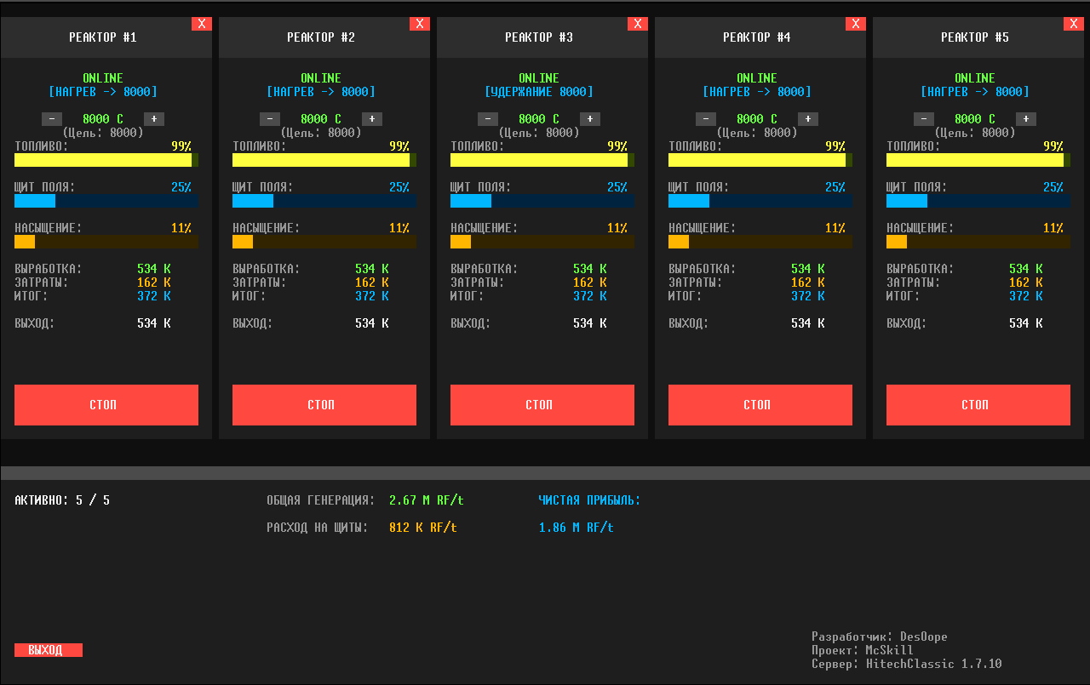Click the minus button on Reactor #2
The height and width of the screenshot is (685, 1090).
coord(270,119)
